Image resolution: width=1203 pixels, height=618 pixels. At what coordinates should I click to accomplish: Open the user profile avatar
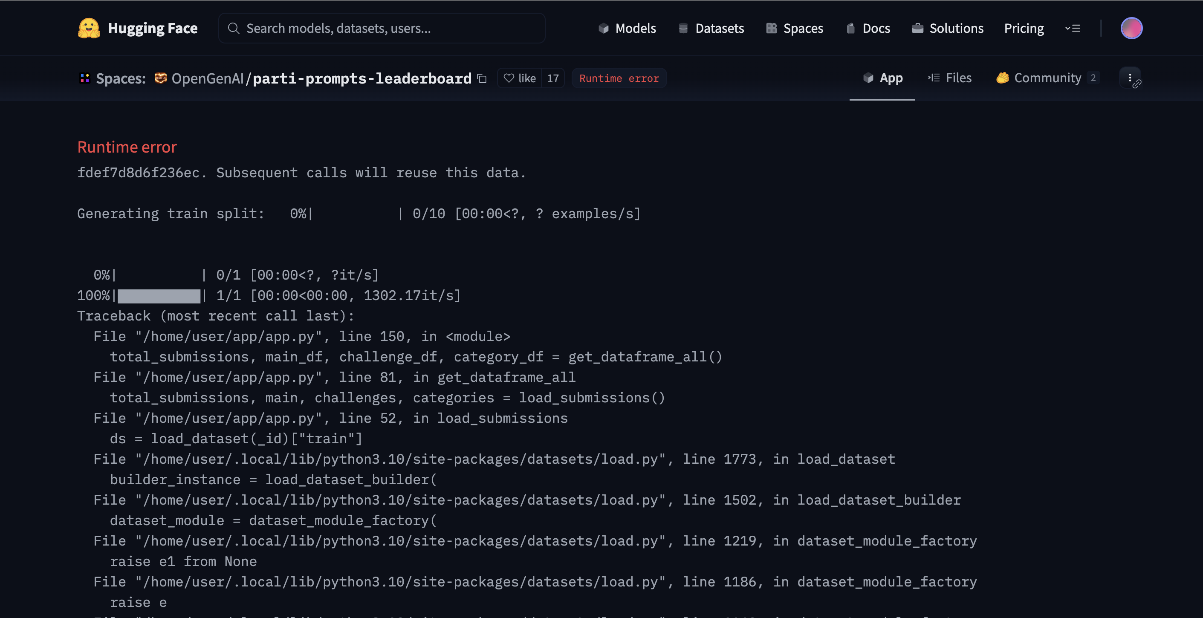click(x=1131, y=28)
